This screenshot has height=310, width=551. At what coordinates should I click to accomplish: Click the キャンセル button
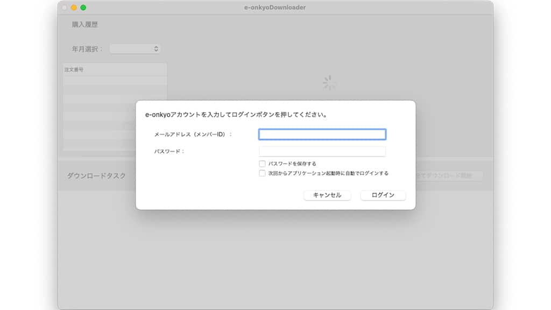327,195
